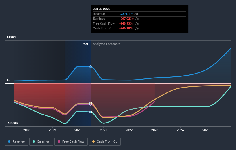
Task: Click the €38.971m revenue value
Action: pos(126,14)
